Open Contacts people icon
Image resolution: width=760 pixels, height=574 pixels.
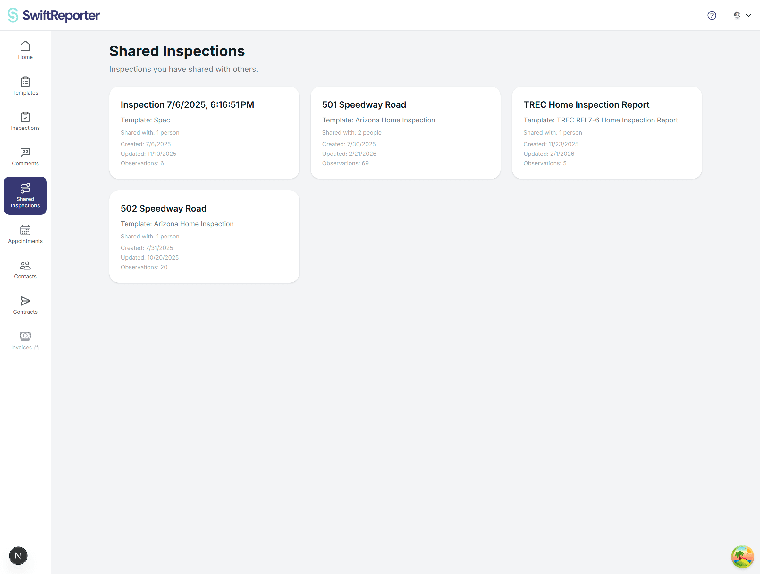[x=25, y=265]
